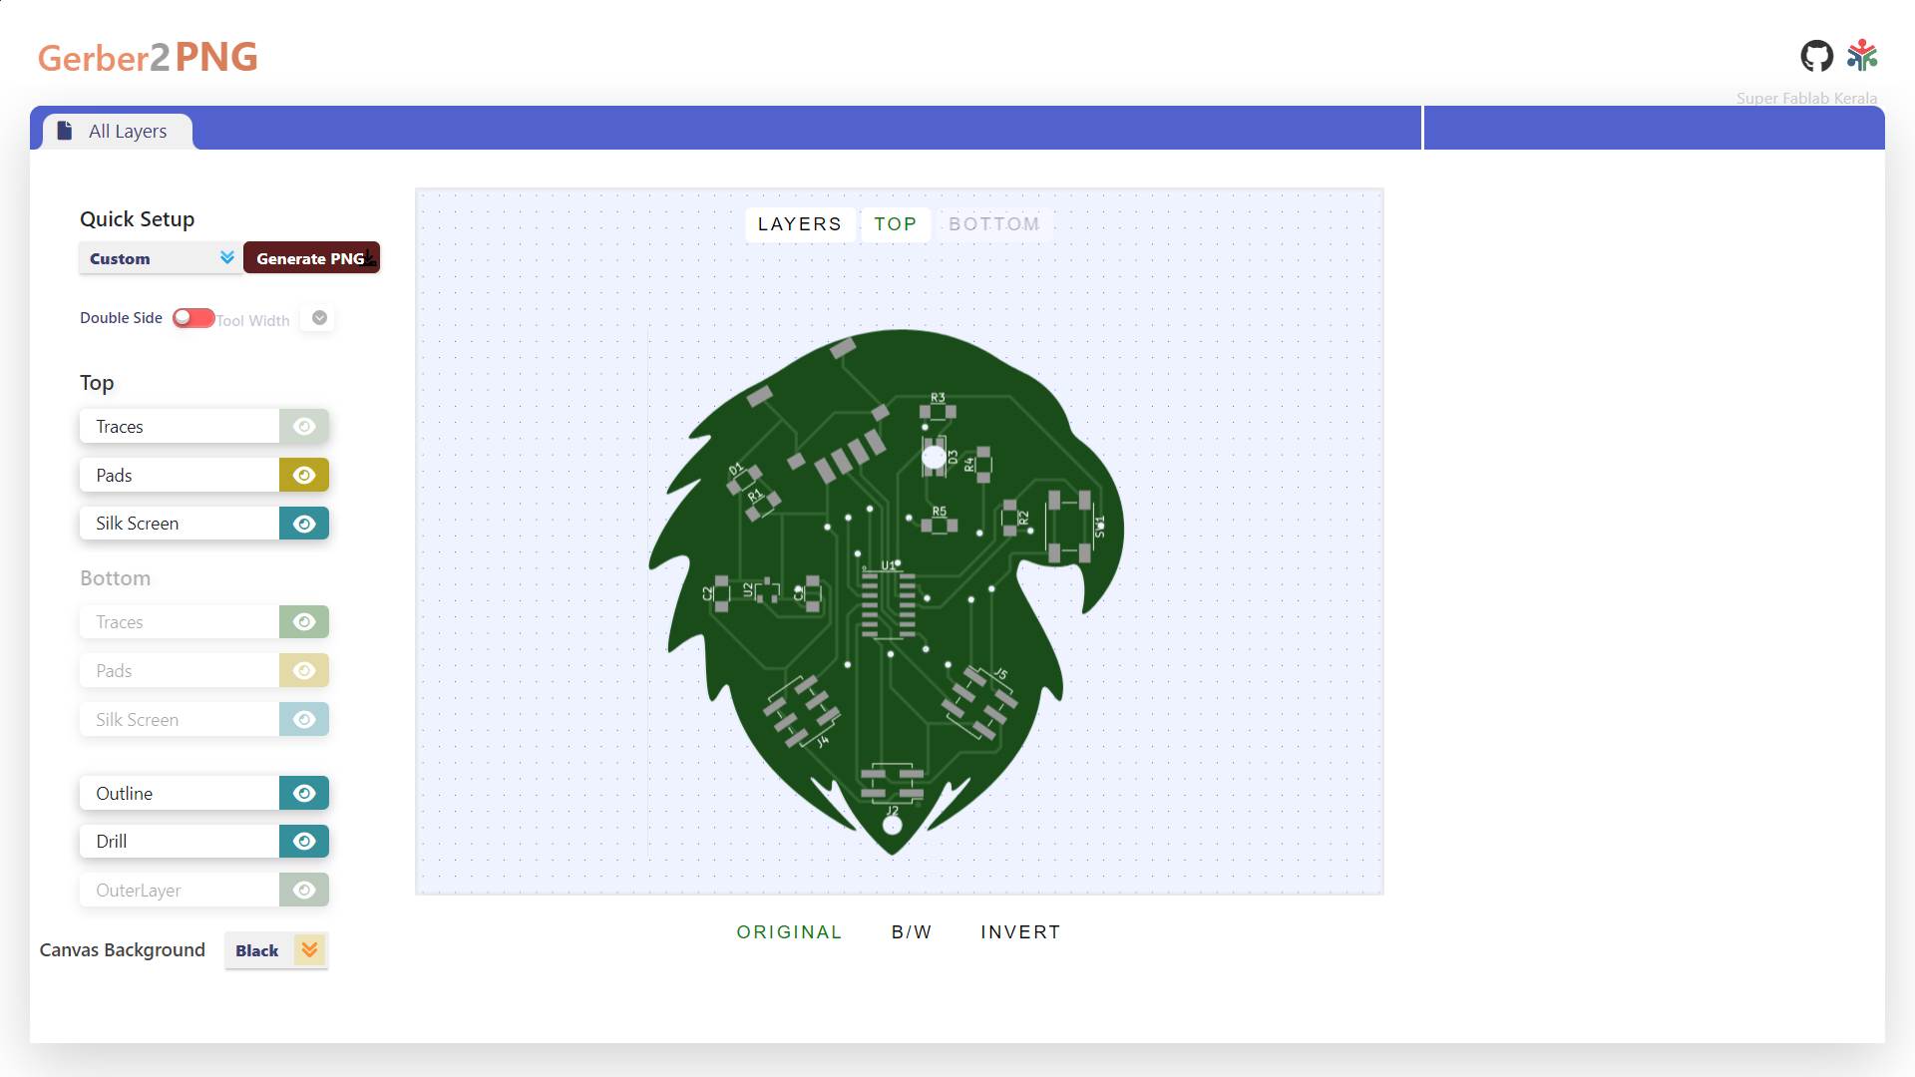
Task: Show the OuterLayer with eye icon
Action: tap(304, 891)
